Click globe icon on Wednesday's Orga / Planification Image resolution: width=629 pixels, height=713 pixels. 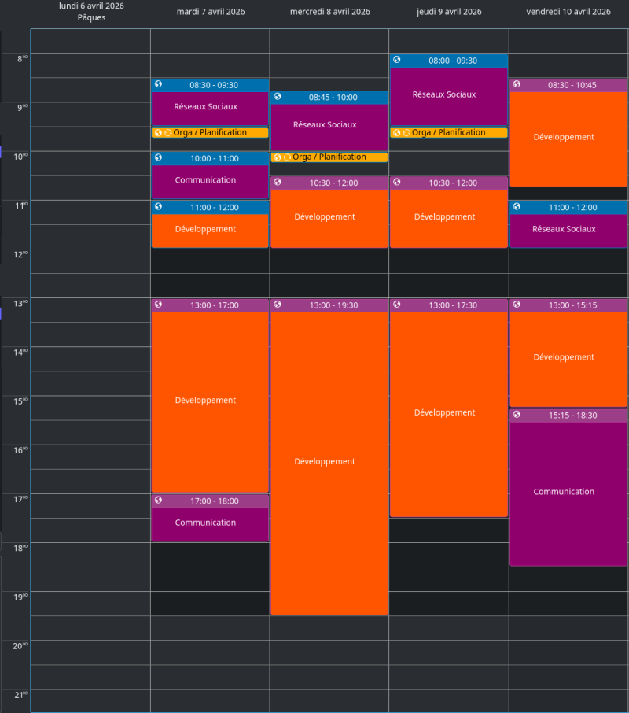point(278,157)
